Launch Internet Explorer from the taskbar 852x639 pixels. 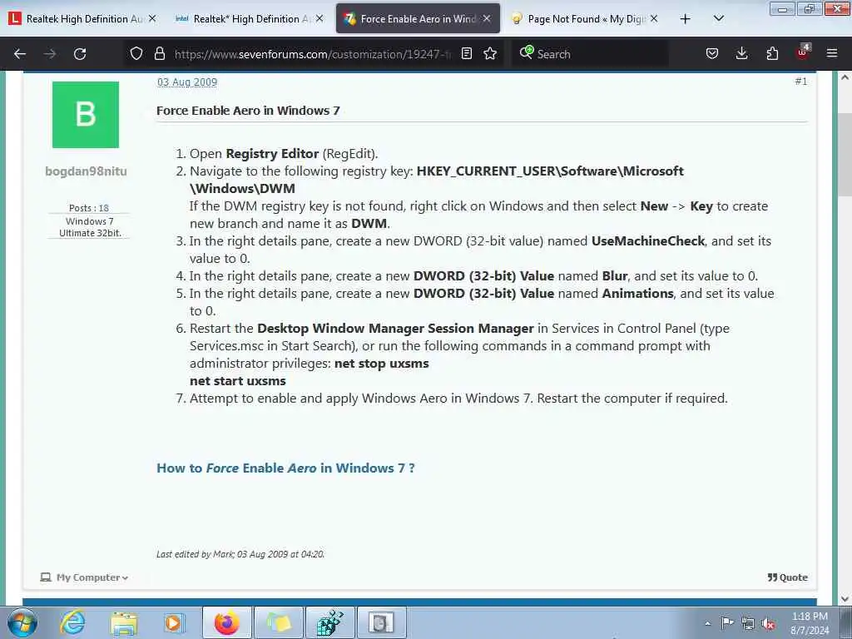(72, 622)
